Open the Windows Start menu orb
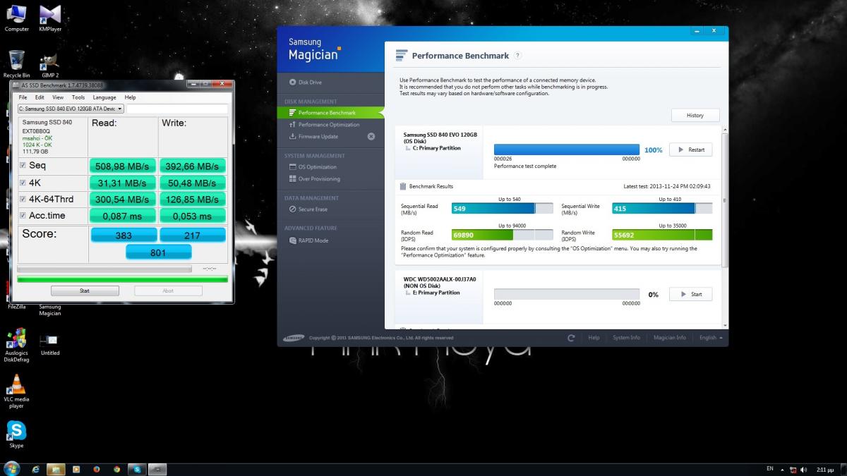Screen dimensions: 847x476 point(11,469)
